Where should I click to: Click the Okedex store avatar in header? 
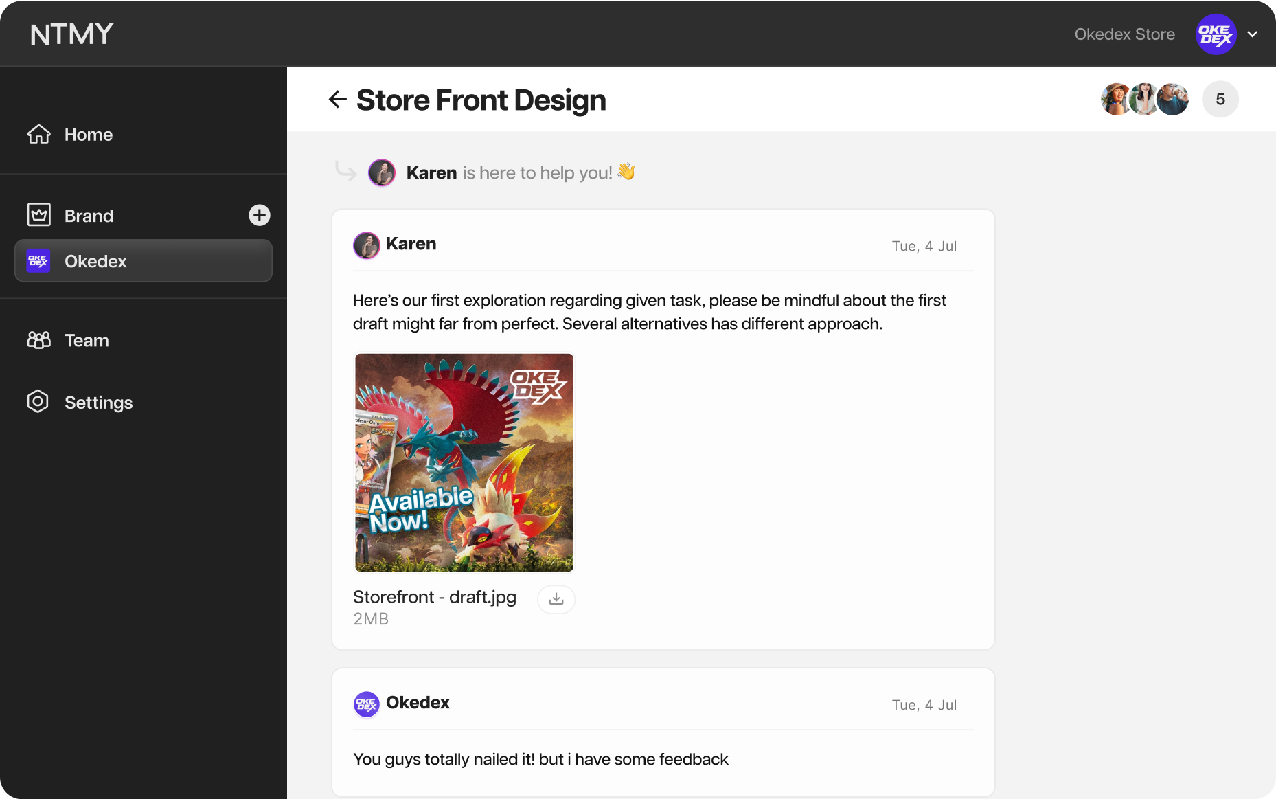pyautogui.click(x=1216, y=34)
